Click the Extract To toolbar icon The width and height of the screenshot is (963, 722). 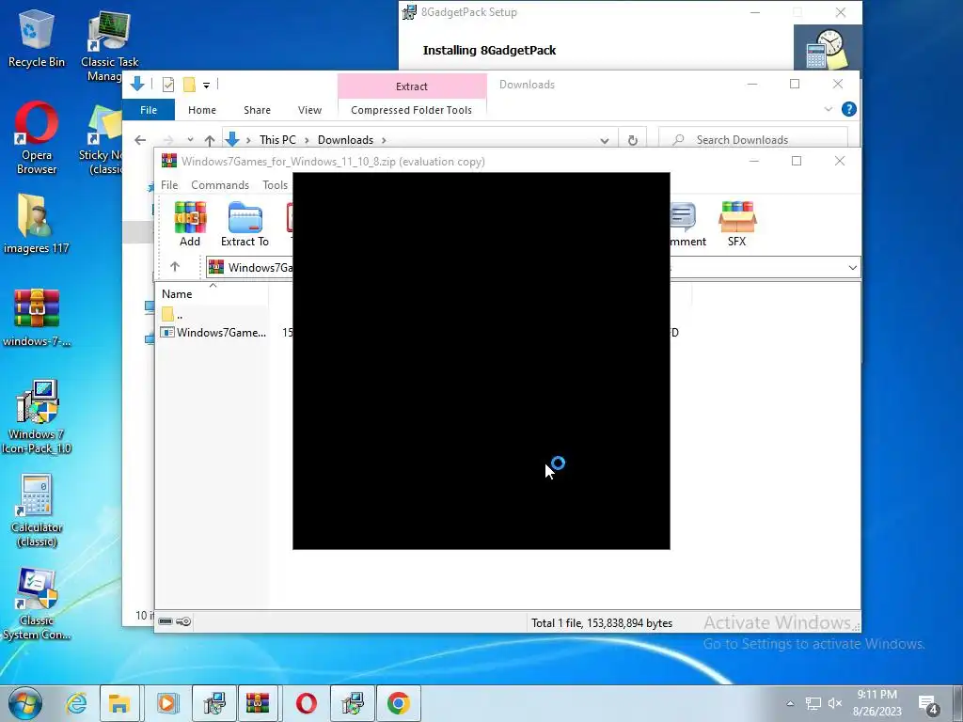coord(245,224)
